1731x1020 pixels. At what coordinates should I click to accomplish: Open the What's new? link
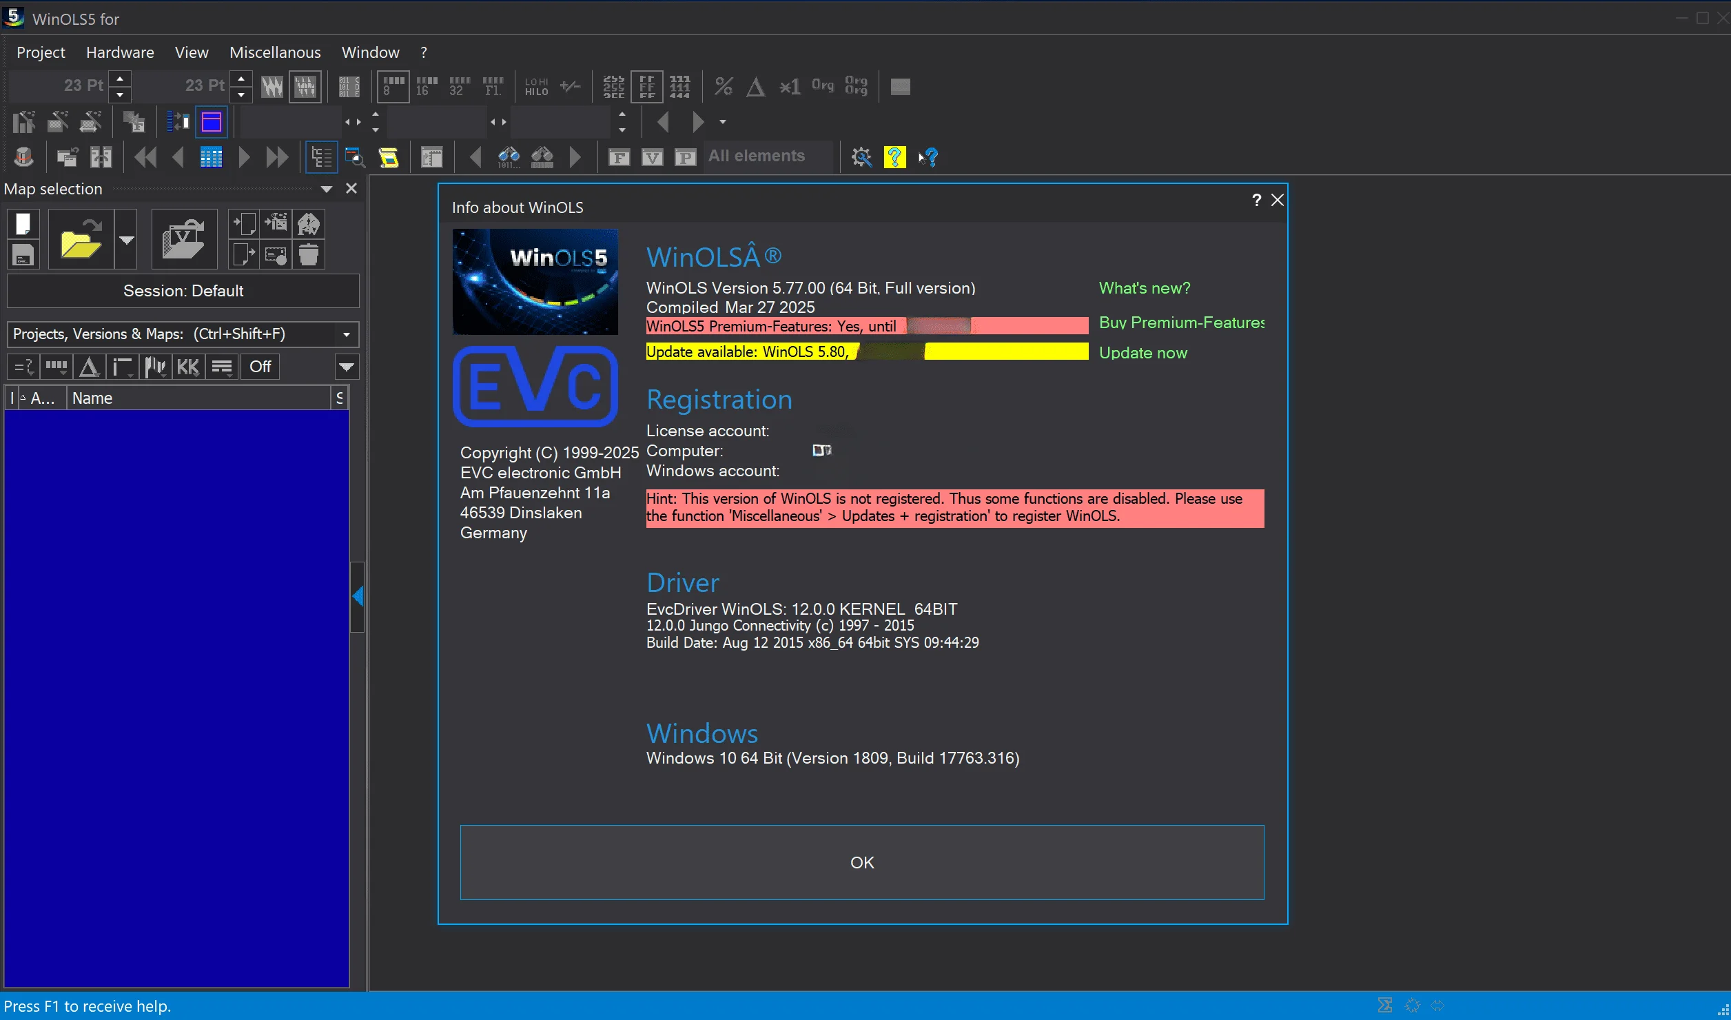tap(1145, 288)
